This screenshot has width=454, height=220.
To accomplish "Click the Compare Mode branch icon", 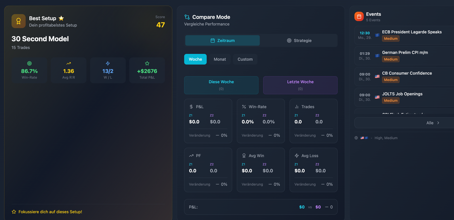I will pos(187,17).
